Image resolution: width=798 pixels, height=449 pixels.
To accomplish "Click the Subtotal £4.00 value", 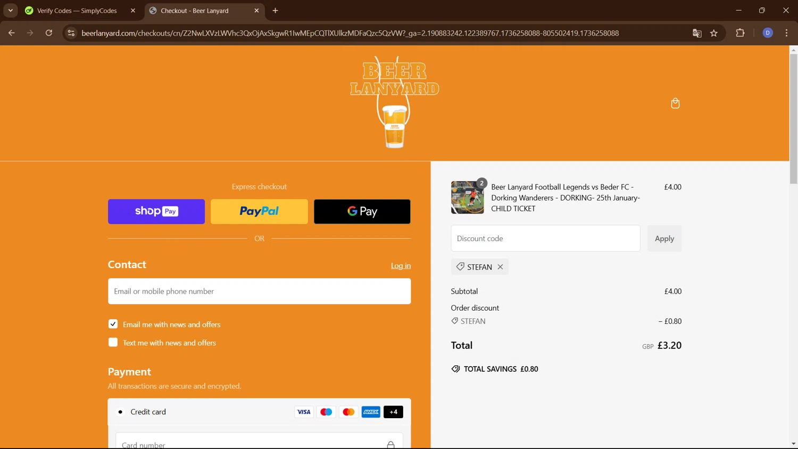I will 672,291.
